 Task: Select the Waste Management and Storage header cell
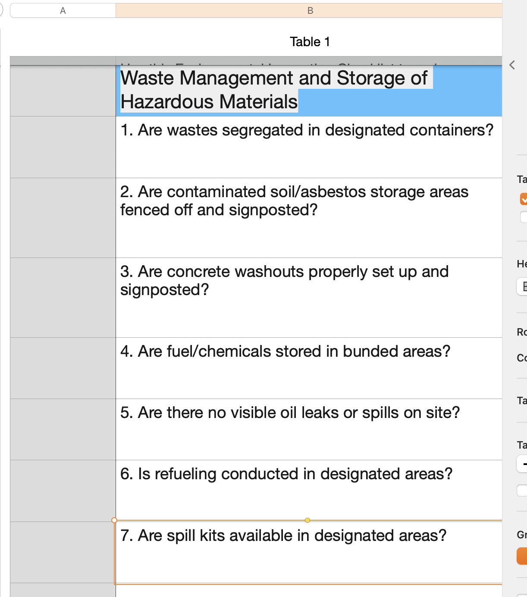(x=309, y=91)
